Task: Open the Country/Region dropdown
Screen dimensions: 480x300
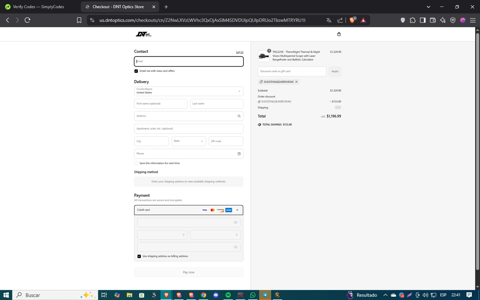Action: [189, 91]
